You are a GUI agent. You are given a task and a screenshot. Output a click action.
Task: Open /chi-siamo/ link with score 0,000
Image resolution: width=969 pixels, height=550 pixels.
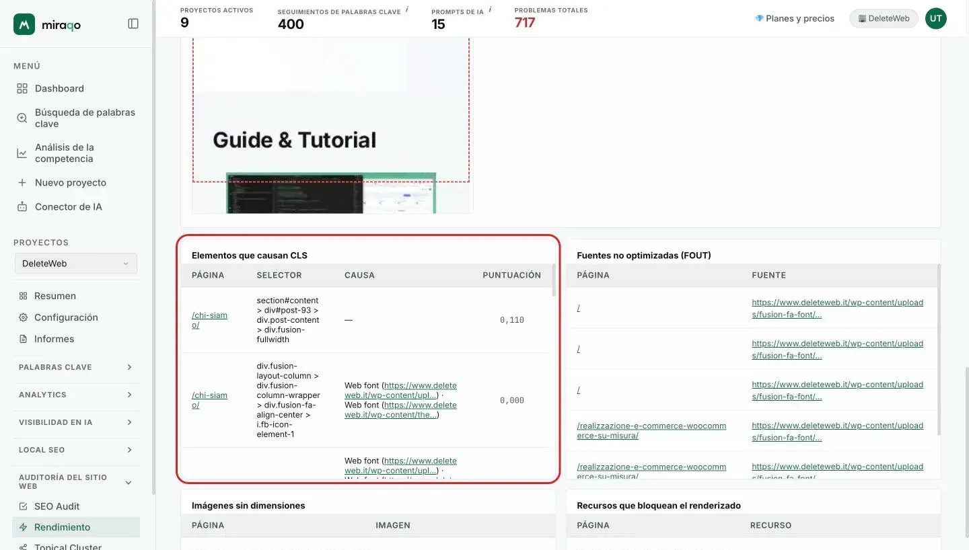pyautogui.click(x=209, y=400)
